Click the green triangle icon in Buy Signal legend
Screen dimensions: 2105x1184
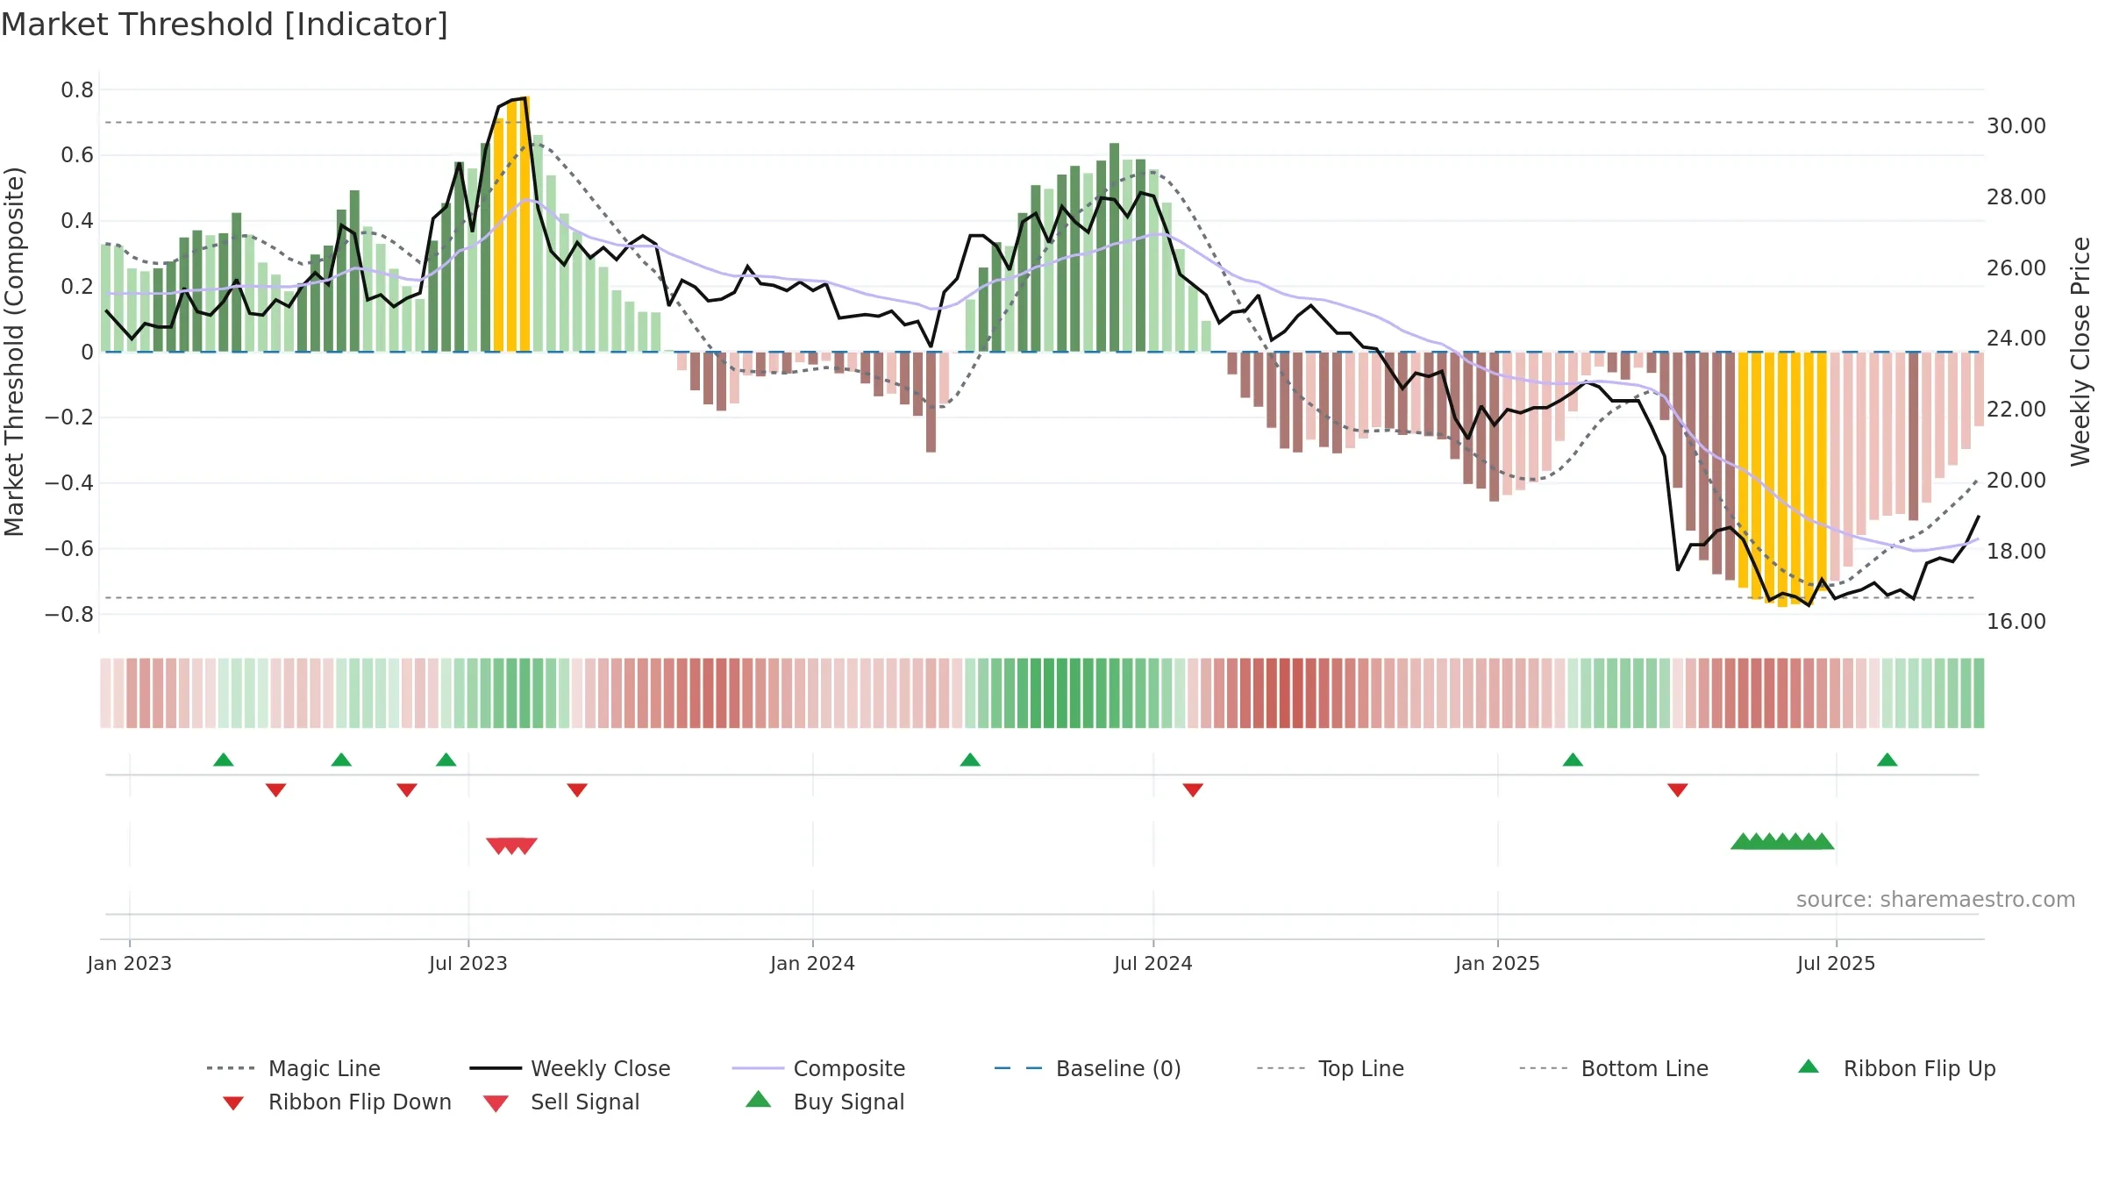(759, 1099)
